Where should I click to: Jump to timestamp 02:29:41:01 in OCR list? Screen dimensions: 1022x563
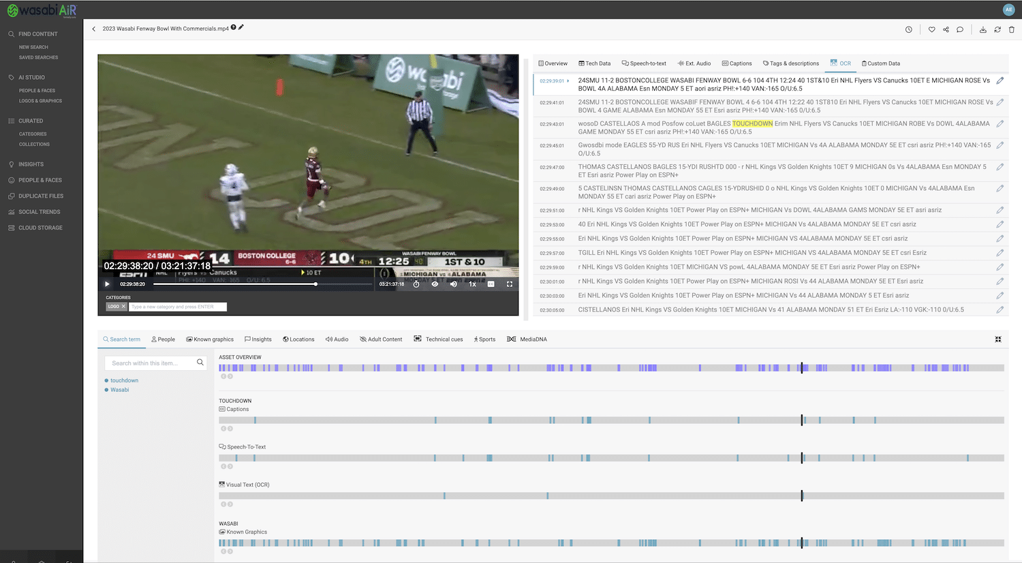coord(552,103)
